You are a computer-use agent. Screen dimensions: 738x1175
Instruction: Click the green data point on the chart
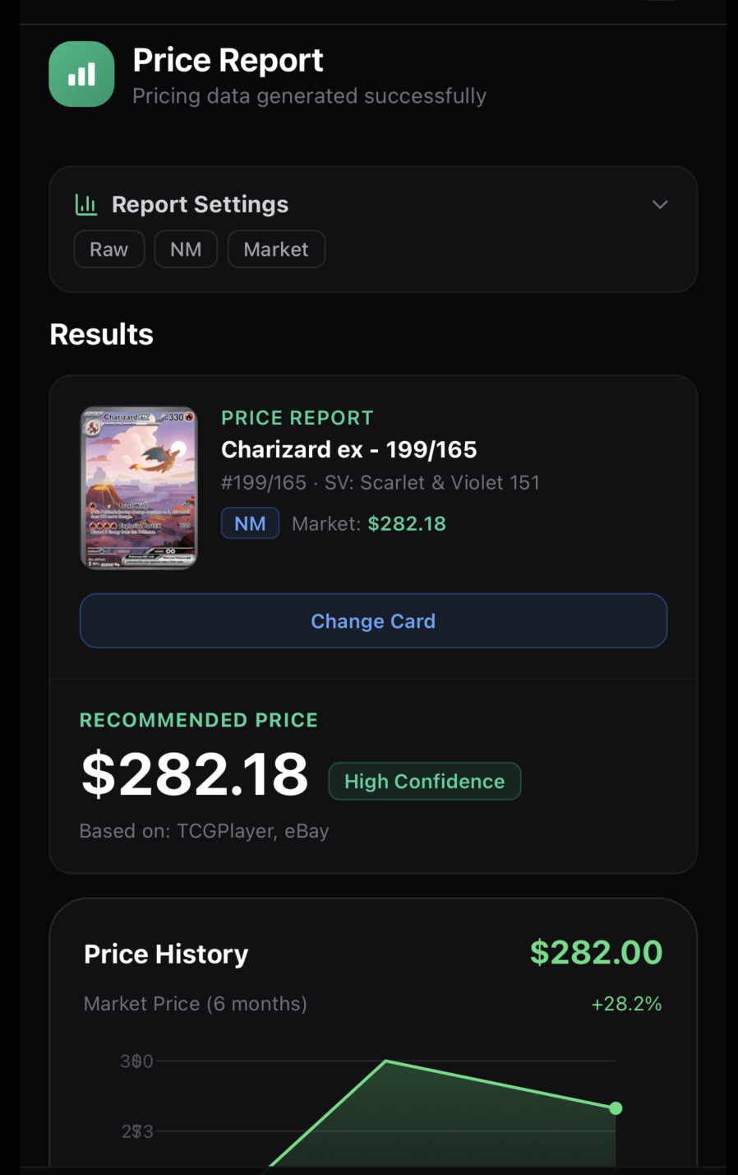click(x=616, y=1108)
